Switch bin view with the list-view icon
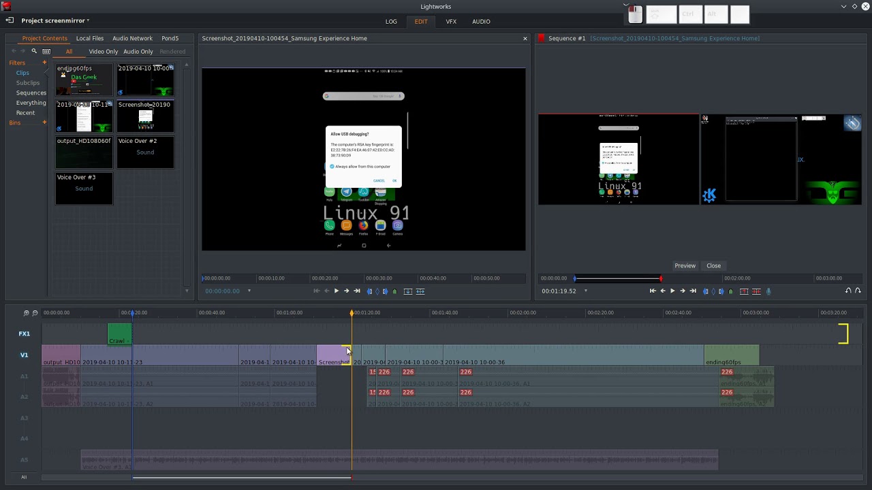872x490 pixels. click(46, 51)
